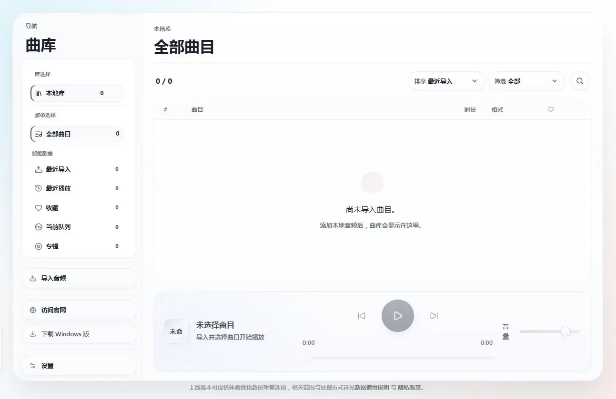
Task: Click the heart column header icon
Action: point(551,110)
